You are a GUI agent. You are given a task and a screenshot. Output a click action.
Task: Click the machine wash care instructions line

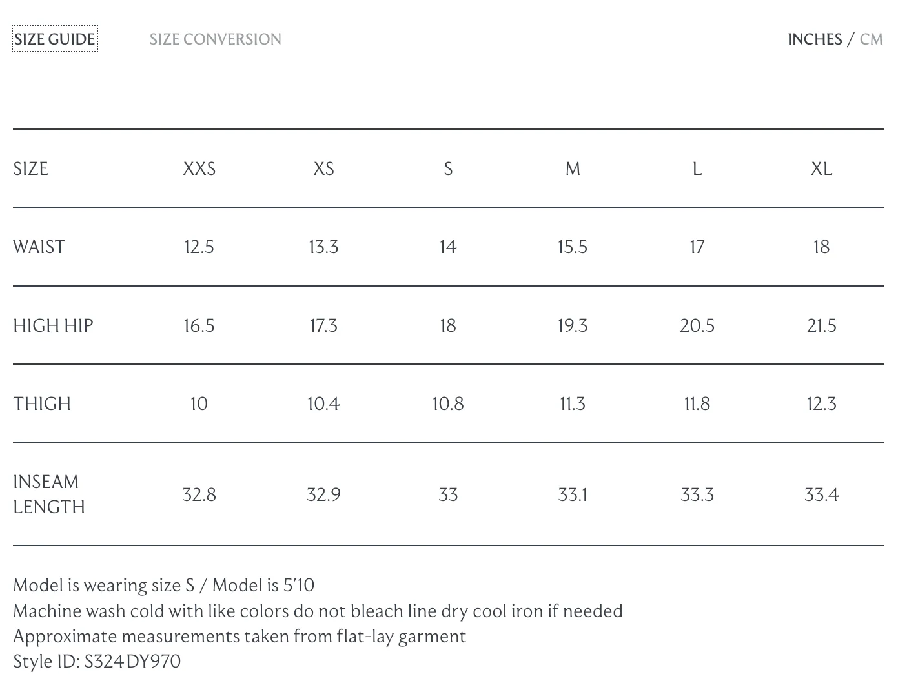[318, 611]
